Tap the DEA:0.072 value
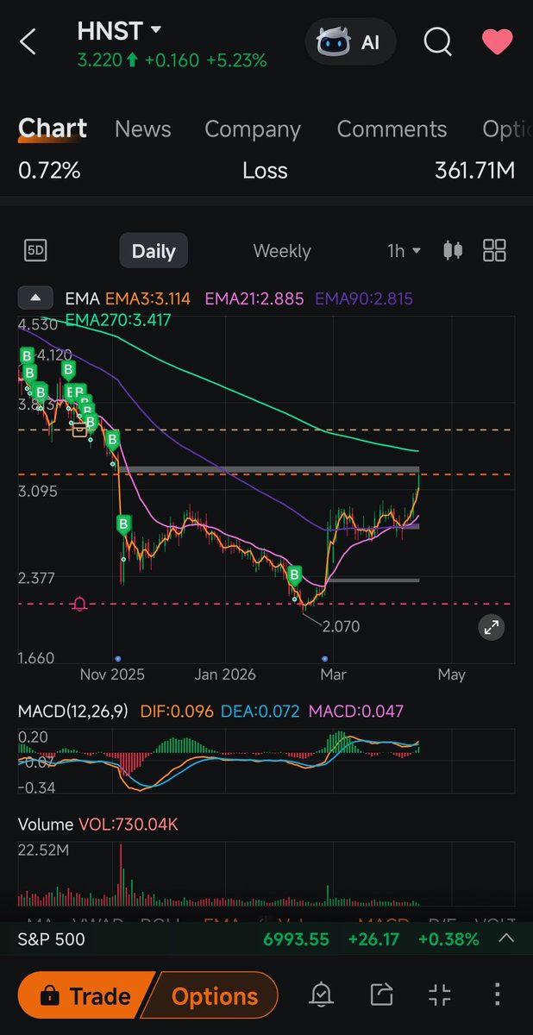Image resolution: width=533 pixels, height=1035 pixels. point(260,712)
